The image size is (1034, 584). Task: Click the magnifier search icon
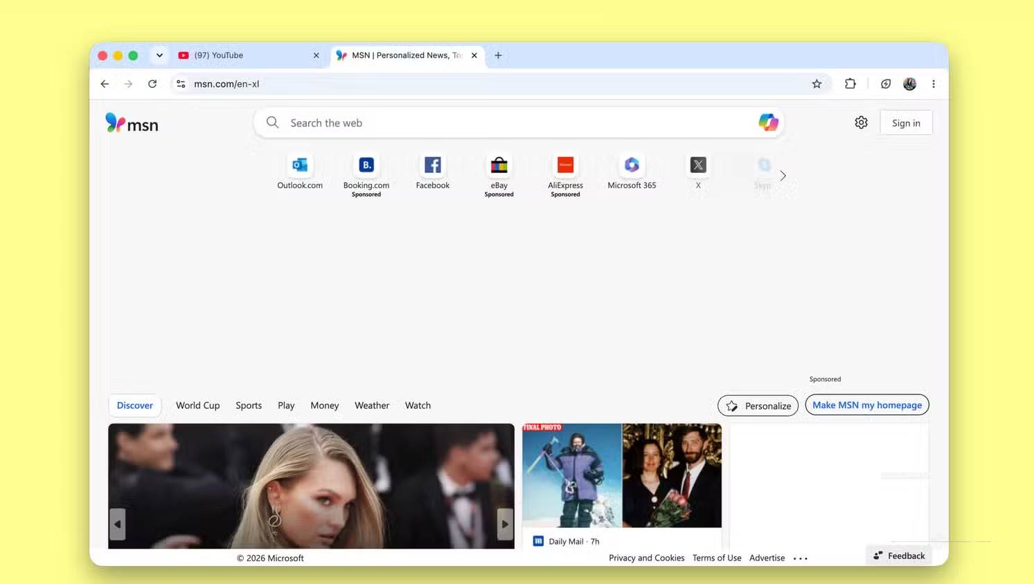point(273,122)
